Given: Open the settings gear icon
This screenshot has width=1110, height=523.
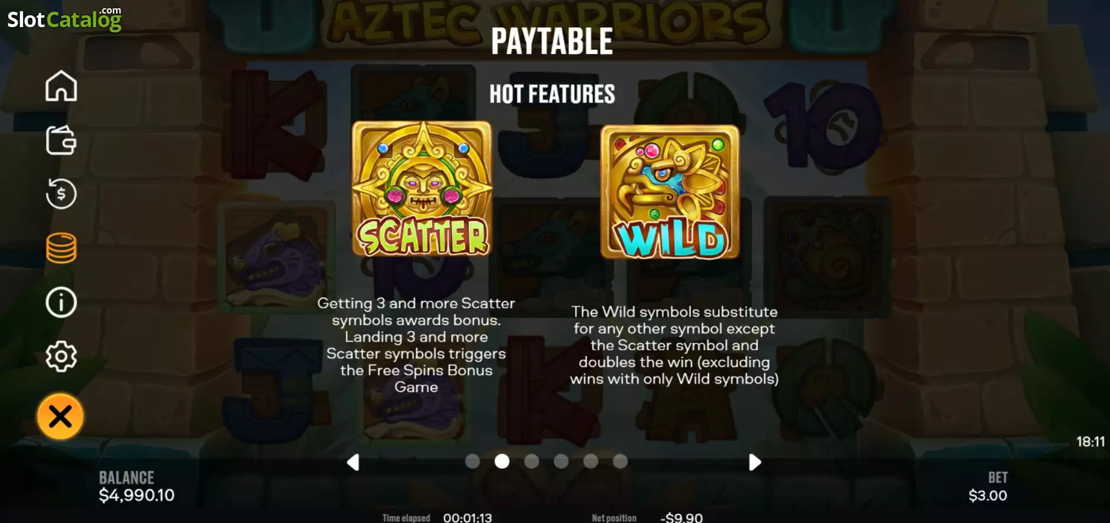Looking at the screenshot, I should click(61, 356).
